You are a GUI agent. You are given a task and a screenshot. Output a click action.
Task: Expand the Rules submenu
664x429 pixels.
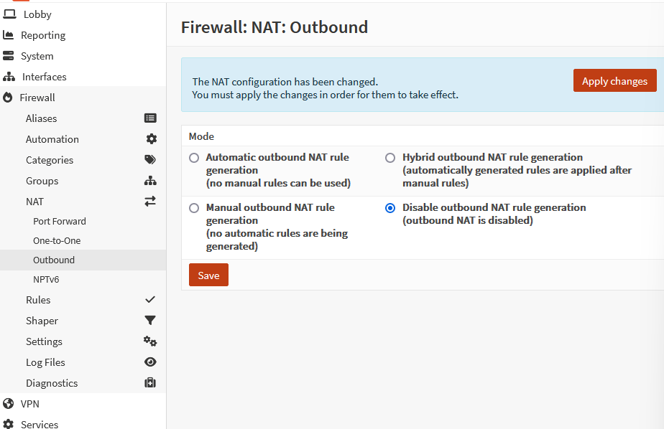pos(38,300)
